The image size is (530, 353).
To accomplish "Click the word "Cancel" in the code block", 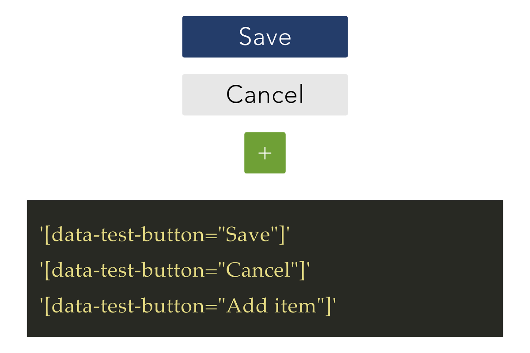I will click(258, 270).
